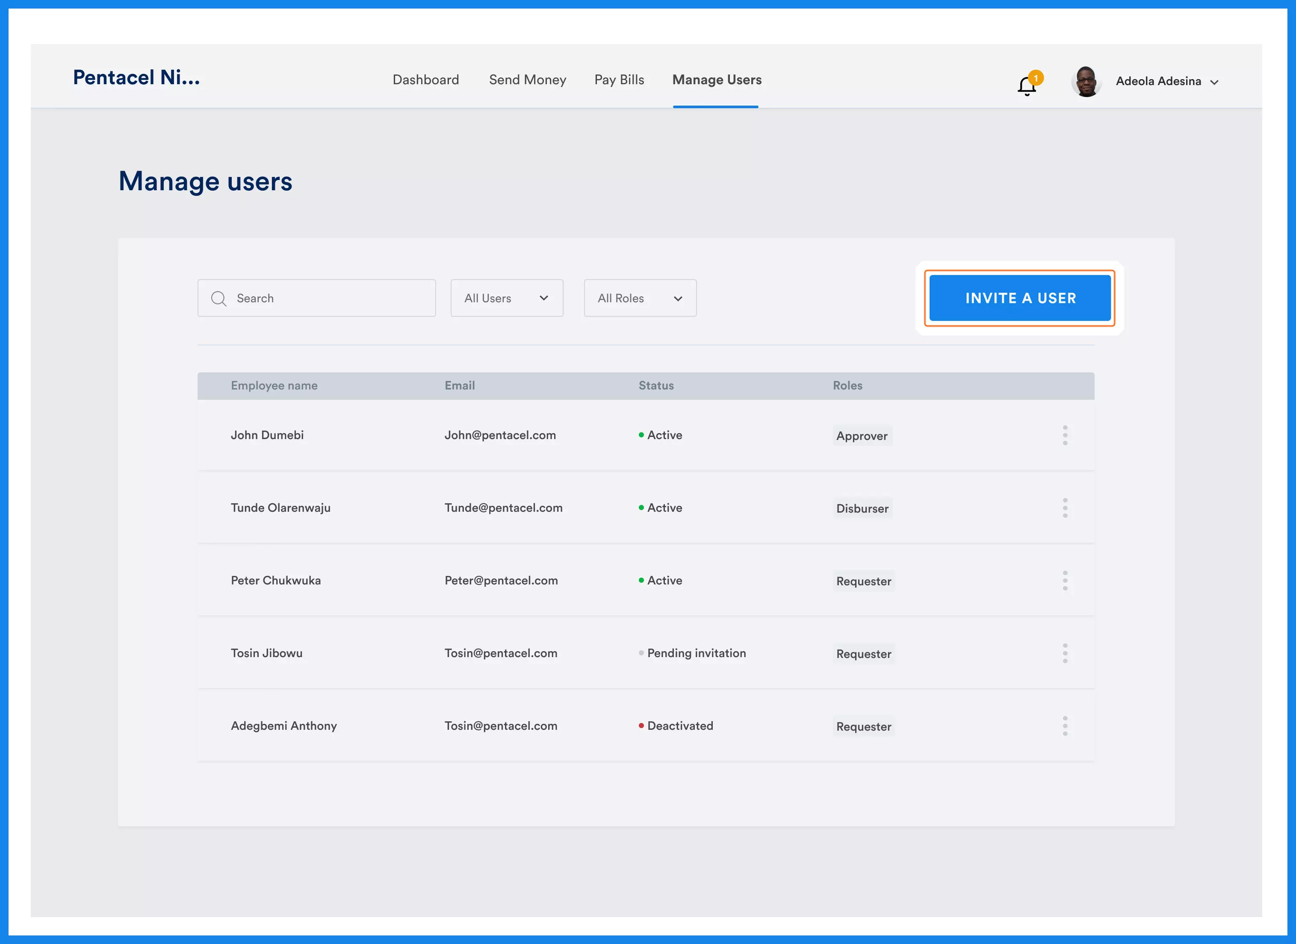
Task: Select the Adegbemi Anthony name cell
Action: click(x=284, y=726)
